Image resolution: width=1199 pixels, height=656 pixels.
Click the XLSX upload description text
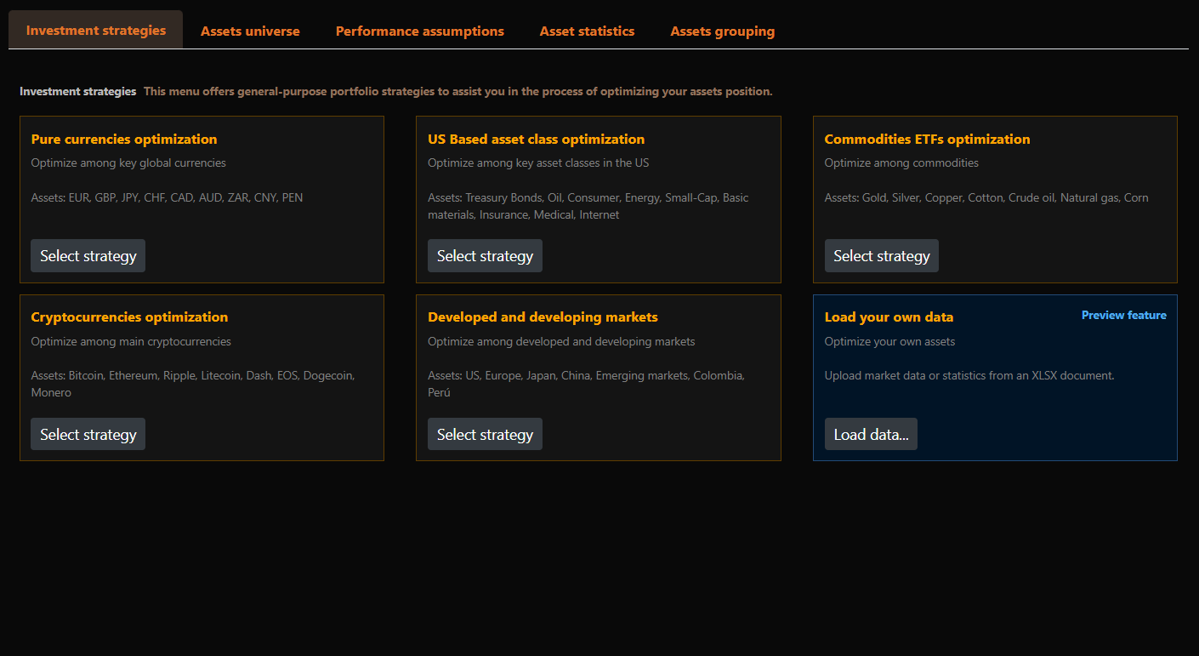[x=969, y=375]
